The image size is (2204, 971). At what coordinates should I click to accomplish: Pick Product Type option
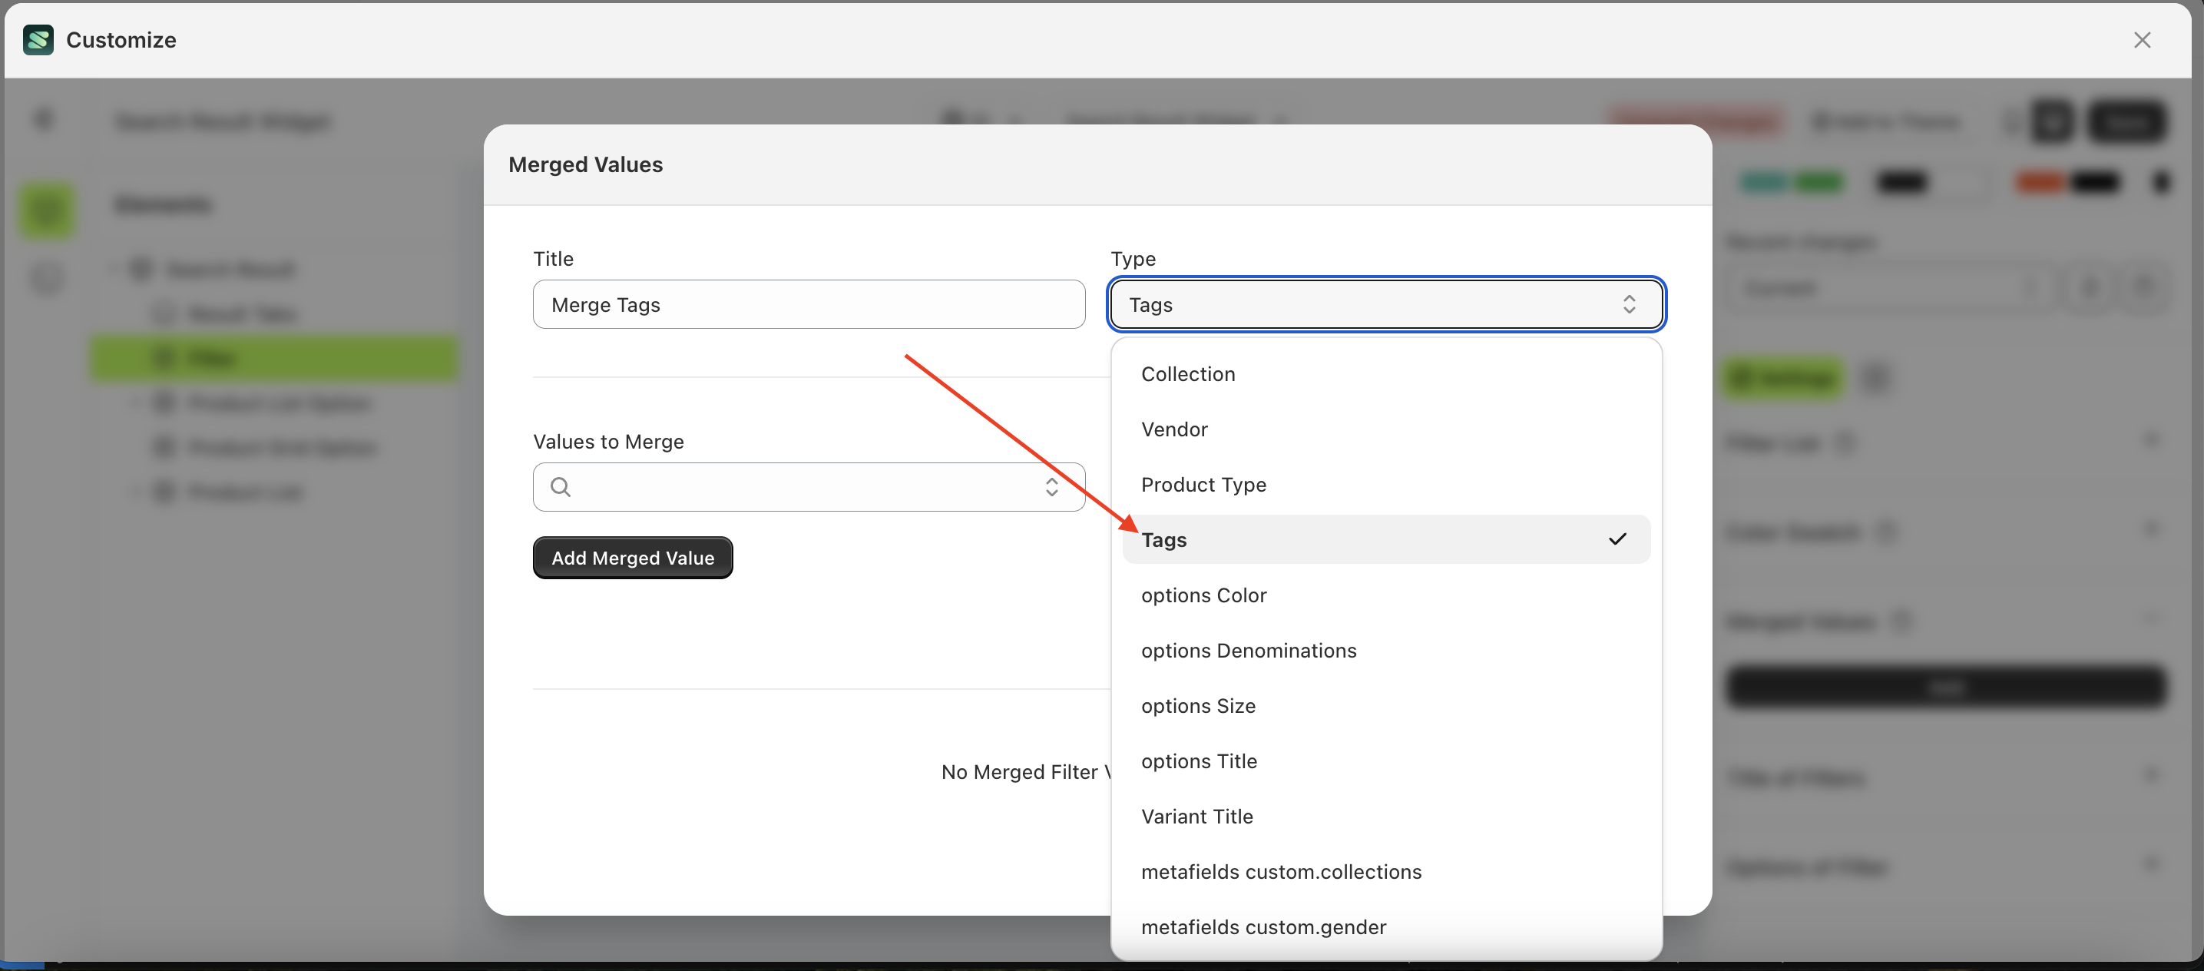1203,484
